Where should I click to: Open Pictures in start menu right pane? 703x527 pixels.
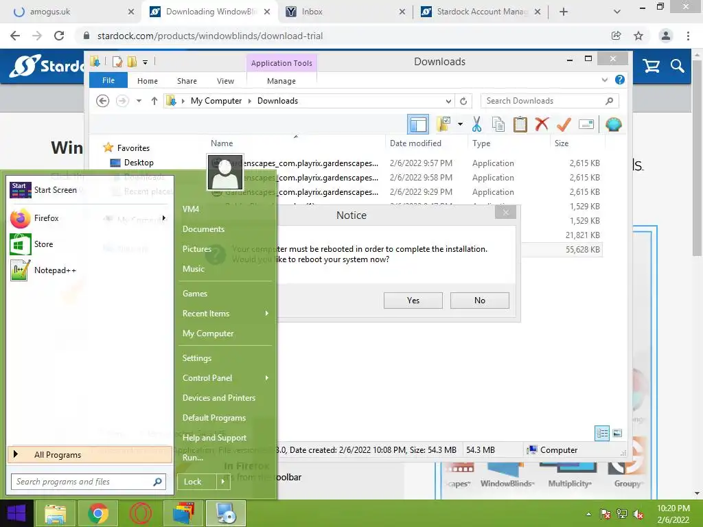pyautogui.click(x=197, y=249)
